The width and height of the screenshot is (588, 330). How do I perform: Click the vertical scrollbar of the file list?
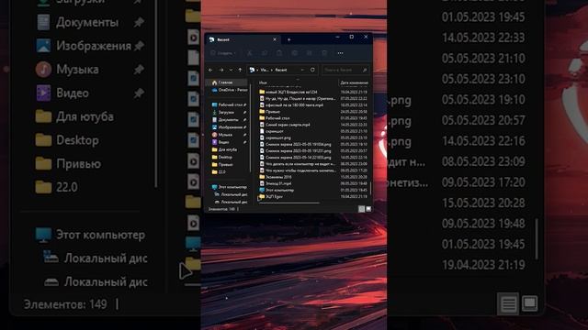(370, 188)
